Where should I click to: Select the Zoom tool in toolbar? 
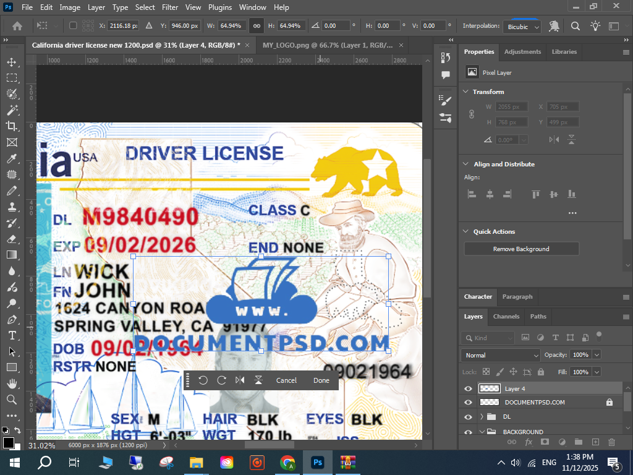coord(12,400)
